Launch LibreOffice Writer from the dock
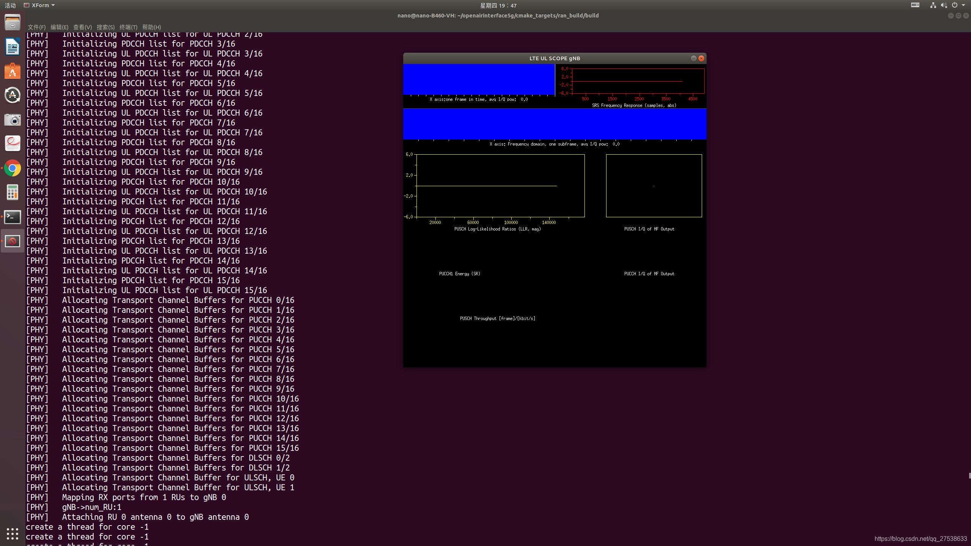Viewport: 971px width, 546px height. coord(13,47)
